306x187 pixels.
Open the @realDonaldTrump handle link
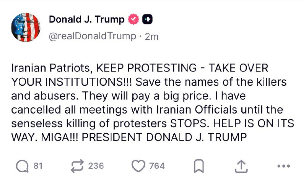[92, 36]
